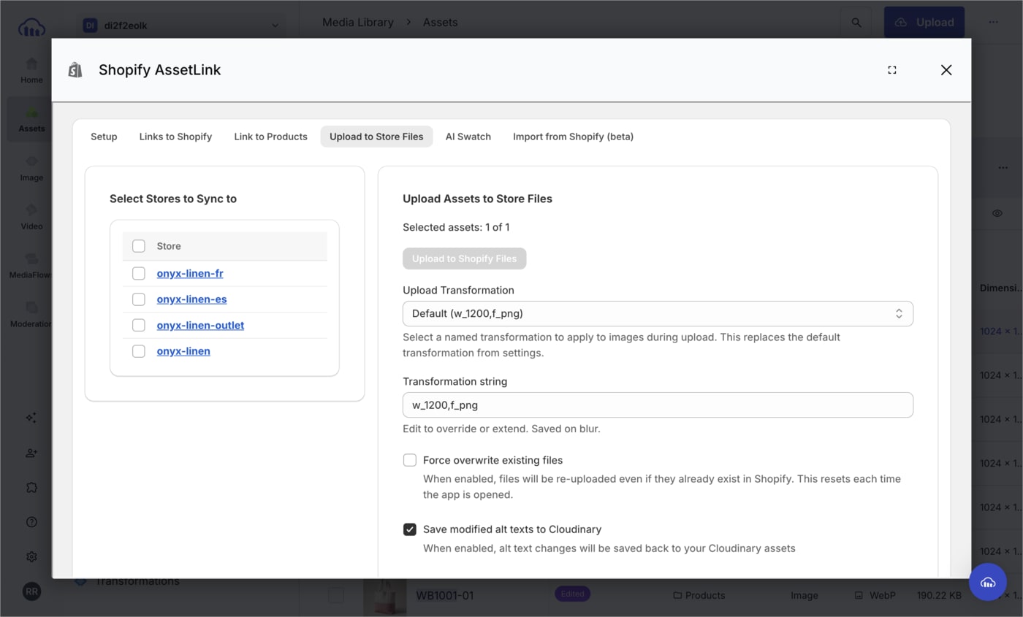Open the assets panel ellipsis menu

coord(1003,168)
